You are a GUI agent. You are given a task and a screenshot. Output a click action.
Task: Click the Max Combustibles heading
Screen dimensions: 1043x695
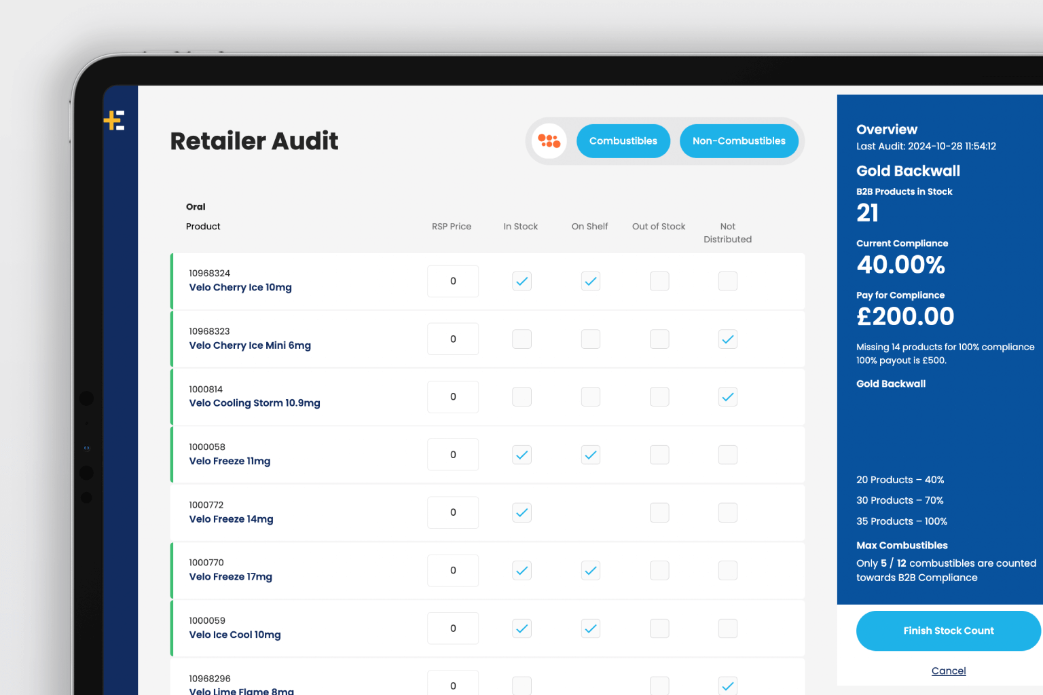(902, 545)
